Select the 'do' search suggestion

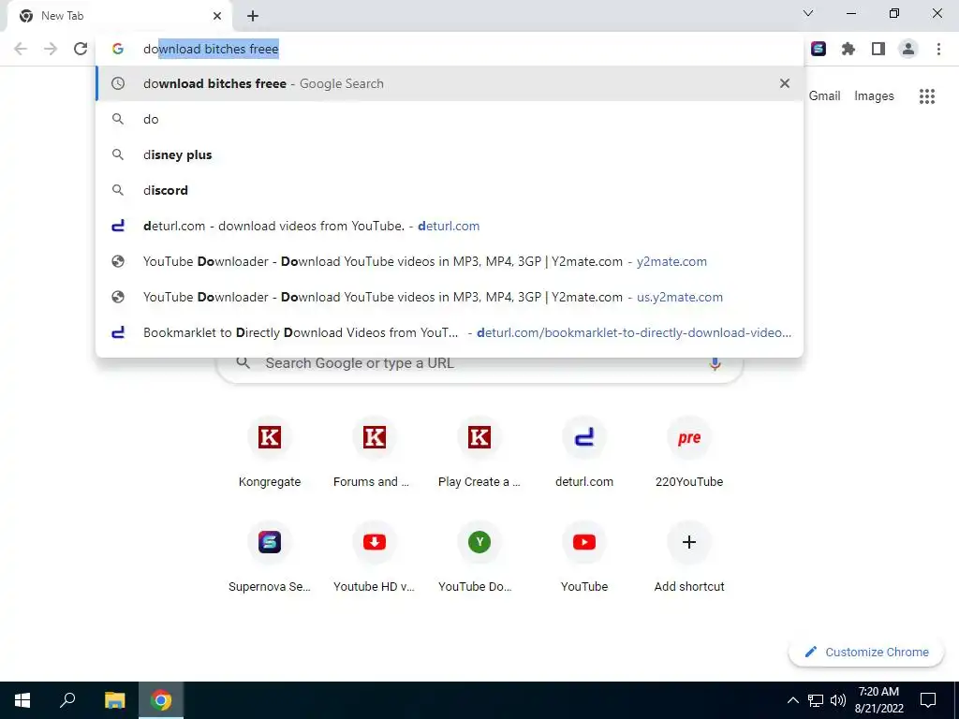pos(450,119)
